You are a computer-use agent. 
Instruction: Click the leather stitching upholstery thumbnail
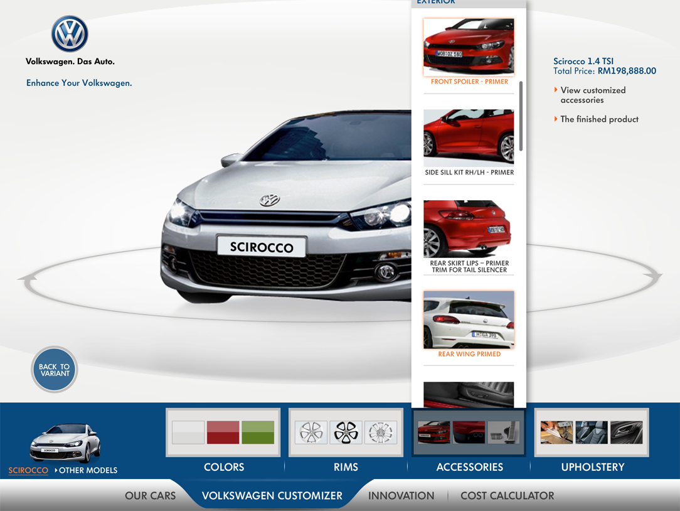[x=557, y=432]
